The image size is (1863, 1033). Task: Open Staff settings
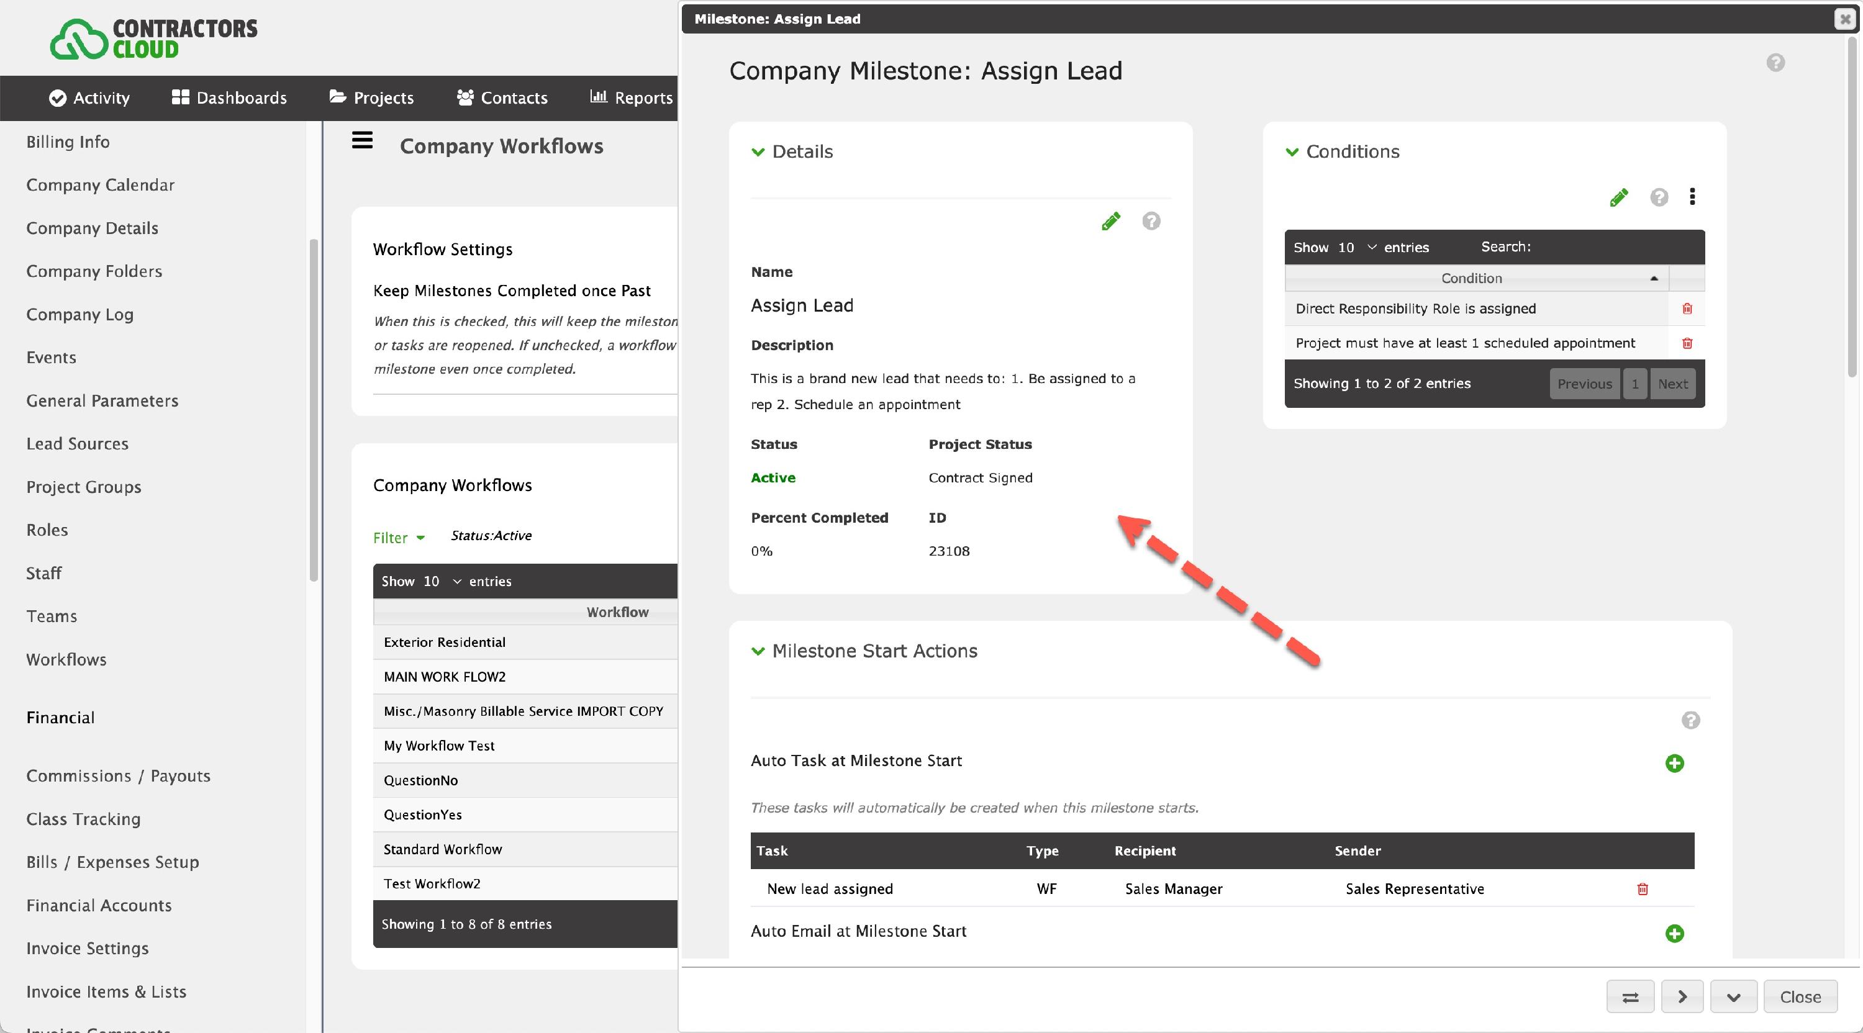tap(44, 573)
